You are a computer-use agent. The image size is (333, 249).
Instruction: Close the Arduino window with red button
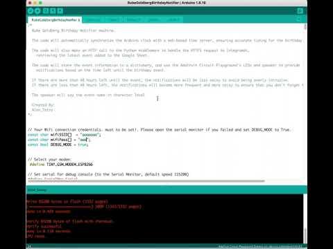[x=30, y=3]
